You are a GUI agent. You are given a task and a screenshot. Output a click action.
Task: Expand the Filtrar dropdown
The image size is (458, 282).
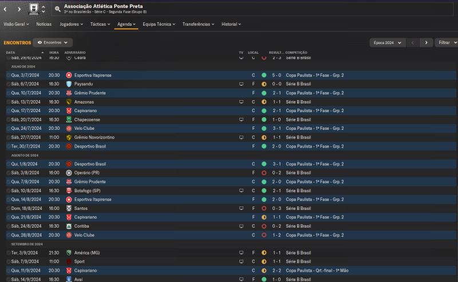445,42
